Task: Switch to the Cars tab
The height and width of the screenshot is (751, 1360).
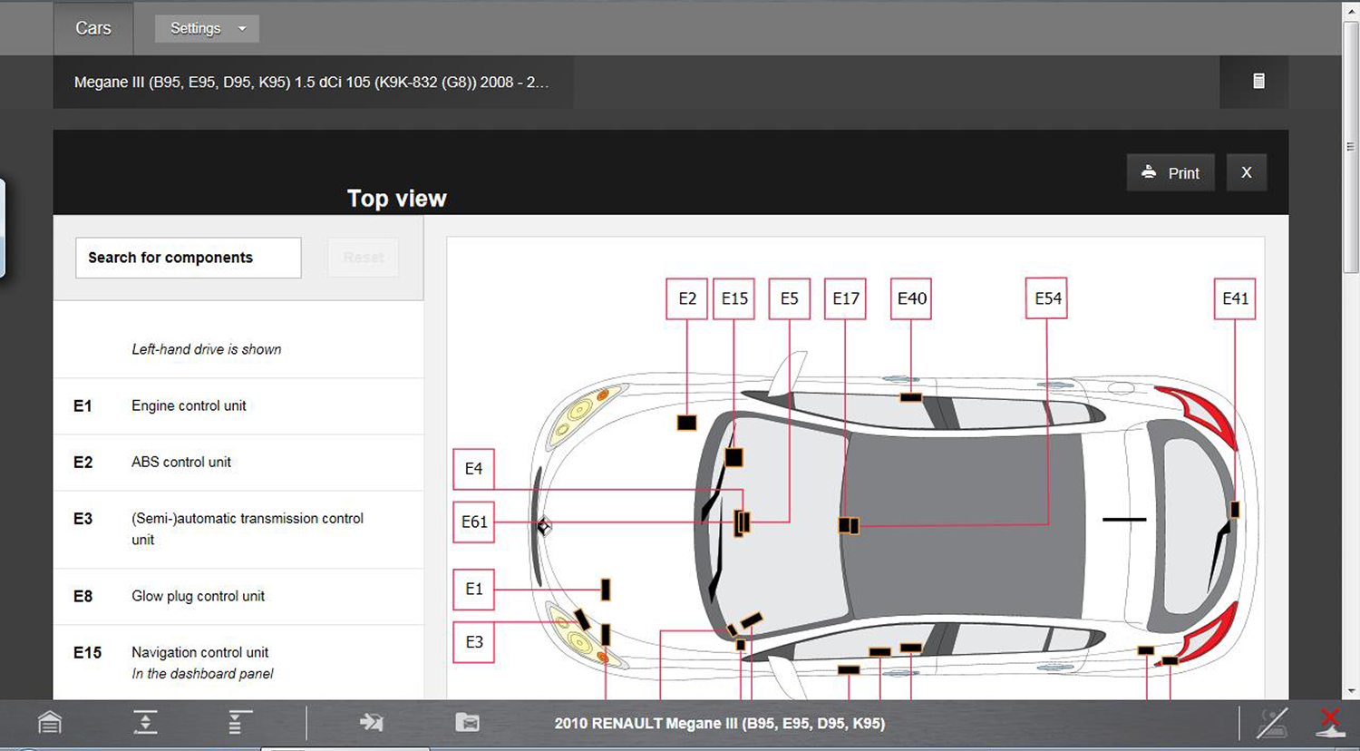Action: click(x=93, y=28)
